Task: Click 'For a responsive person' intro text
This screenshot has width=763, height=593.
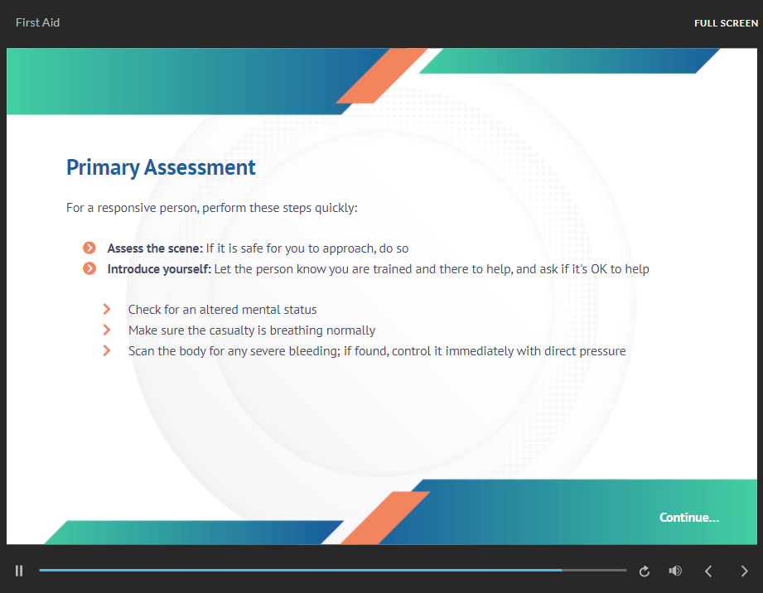Action: coord(211,208)
